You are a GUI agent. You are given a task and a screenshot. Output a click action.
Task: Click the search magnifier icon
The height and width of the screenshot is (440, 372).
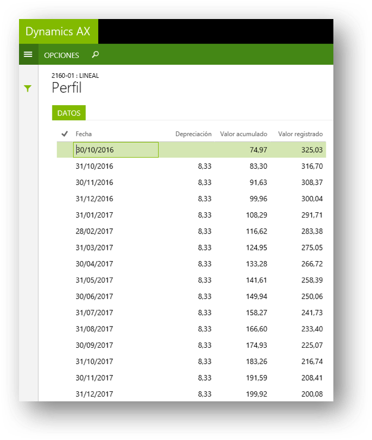point(96,55)
